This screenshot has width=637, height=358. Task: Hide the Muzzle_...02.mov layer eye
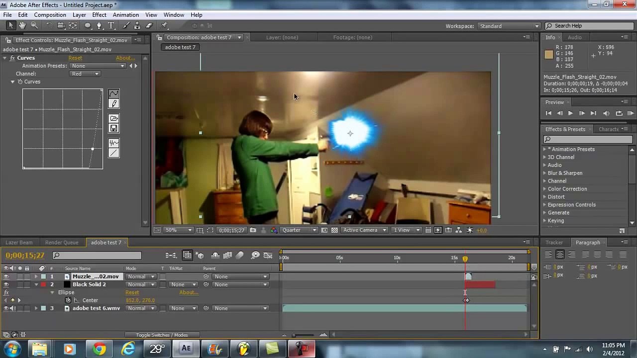click(x=6, y=276)
